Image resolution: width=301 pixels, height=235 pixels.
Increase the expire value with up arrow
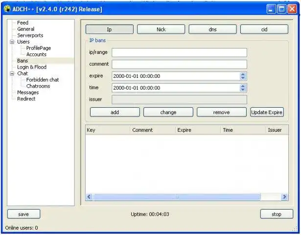(x=243, y=74)
